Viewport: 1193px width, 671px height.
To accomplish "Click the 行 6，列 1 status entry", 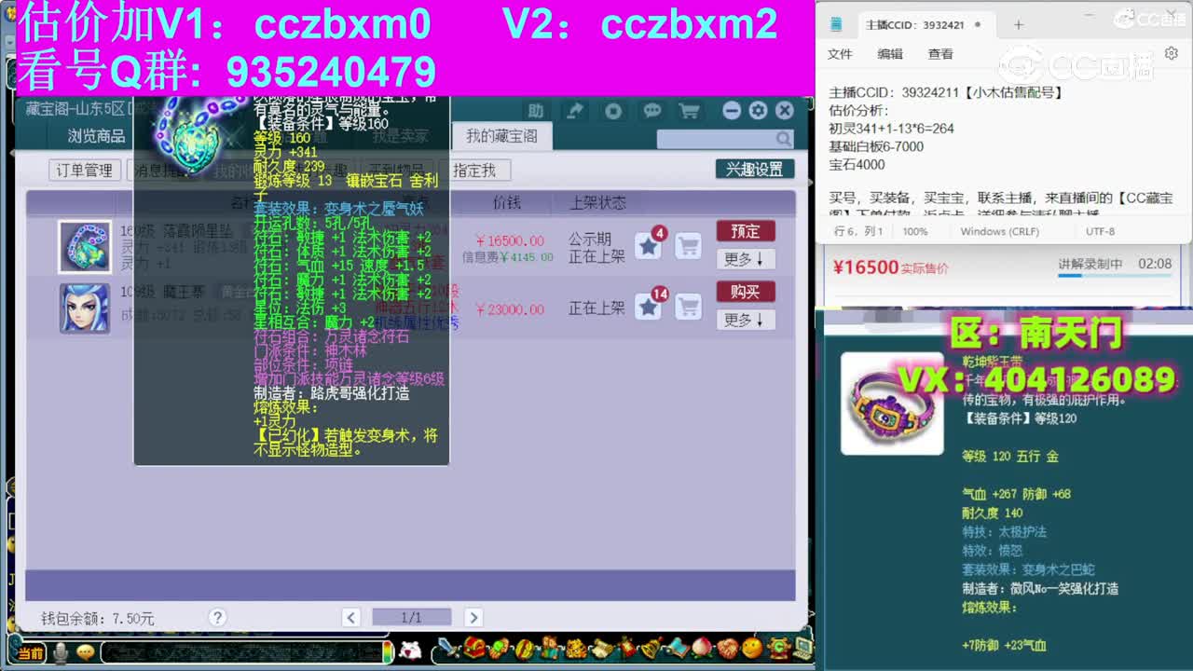I will coord(858,231).
